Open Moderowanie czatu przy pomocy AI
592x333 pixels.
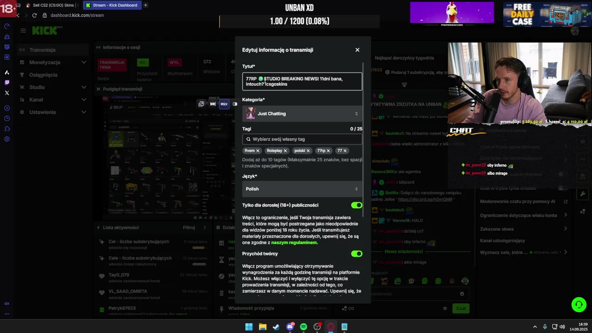pyautogui.click(x=524, y=202)
